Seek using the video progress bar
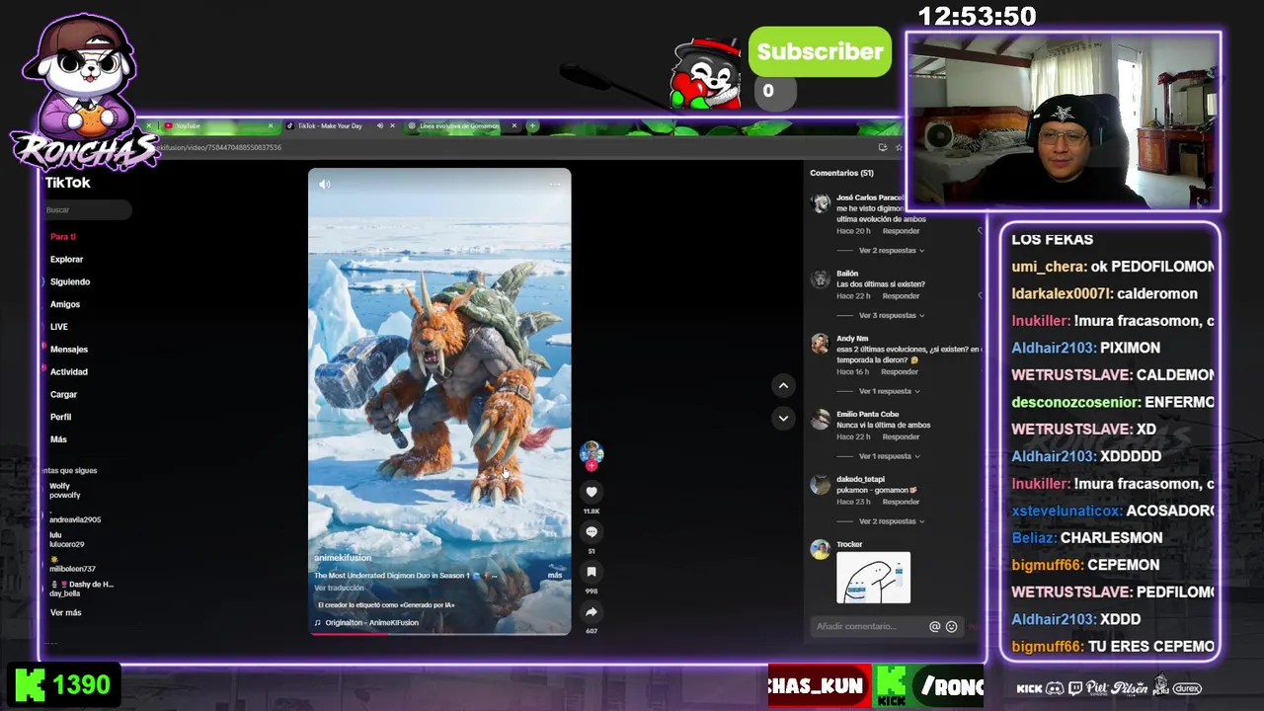Viewport: 1264px width, 711px height. tap(439, 633)
